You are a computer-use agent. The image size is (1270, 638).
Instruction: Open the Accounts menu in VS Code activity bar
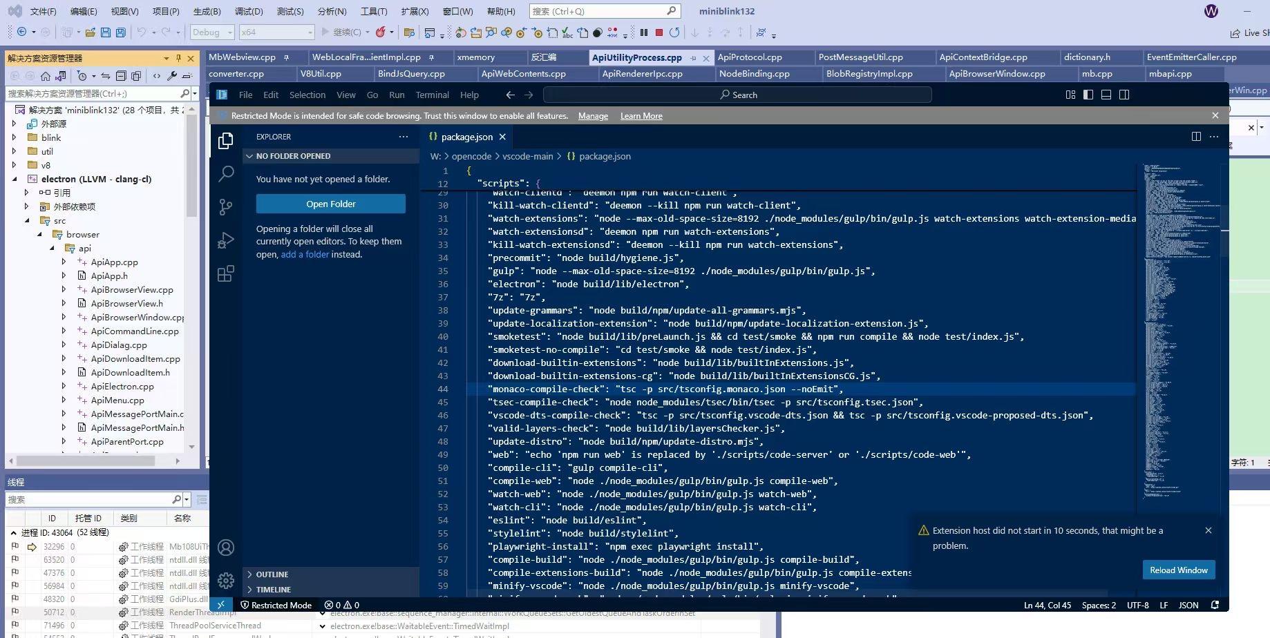point(226,548)
